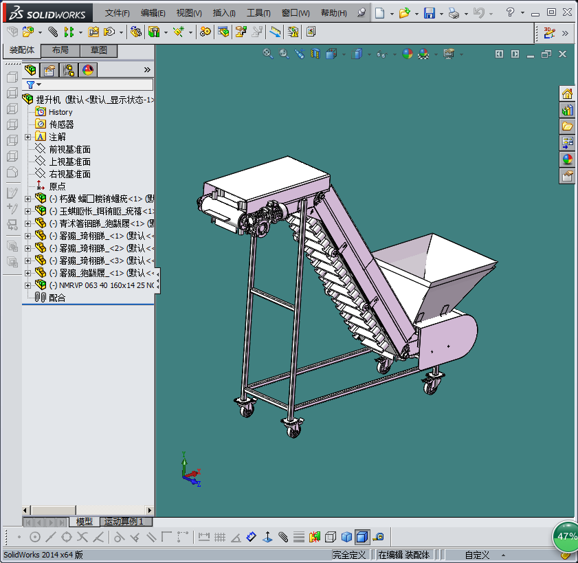Click the Edit Appearance color ball icon
Image resolution: width=578 pixels, height=563 pixels.
(x=408, y=54)
